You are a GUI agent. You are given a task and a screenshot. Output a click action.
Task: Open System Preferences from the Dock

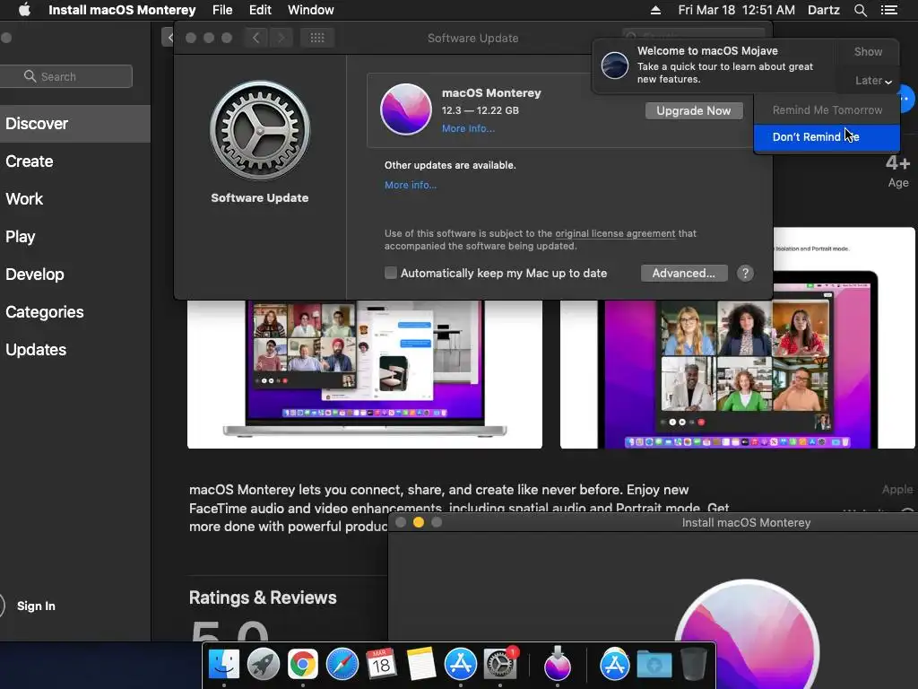[500, 665]
